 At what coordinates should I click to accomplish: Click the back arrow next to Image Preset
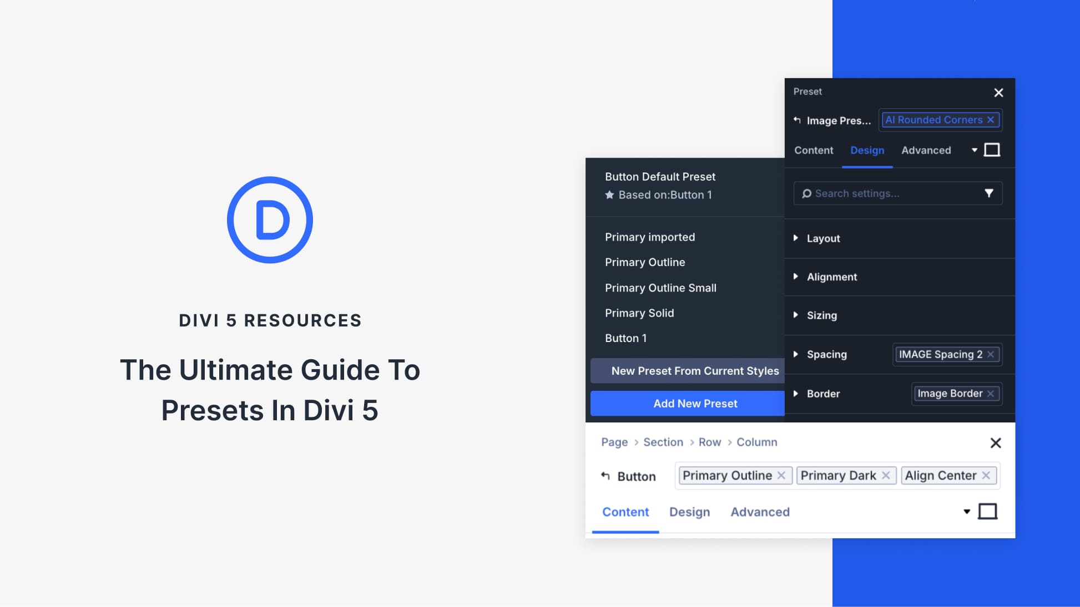[798, 119]
